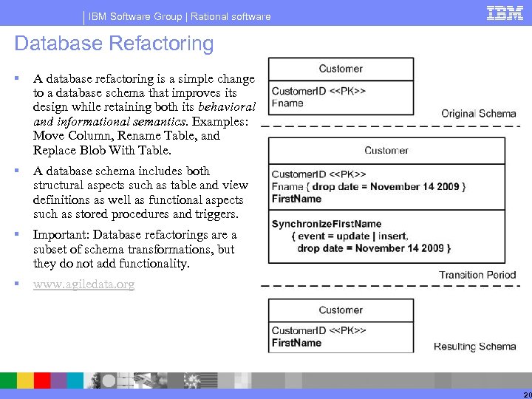Click 'such as stored procedures and triggers.' line
This screenshot has width=532, height=399.
[136, 214]
